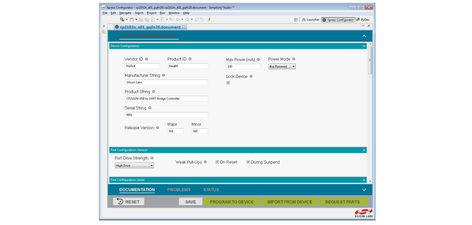Click the Serial String field
This screenshot has width=472, height=225.
pos(166,115)
